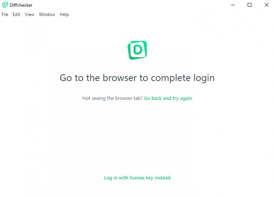Click the large green Diffchecker logo
This screenshot has width=274, height=198.
(x=137, y=50)
